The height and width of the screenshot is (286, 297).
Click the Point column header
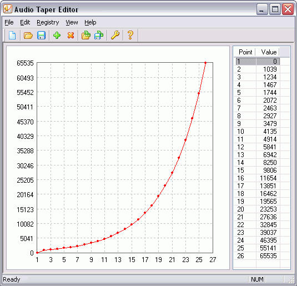pyautogui.click(x=245, y=52)
